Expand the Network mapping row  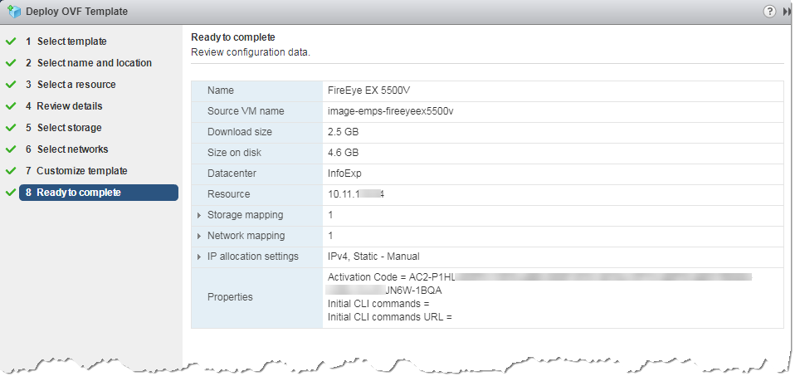[199, 237]
